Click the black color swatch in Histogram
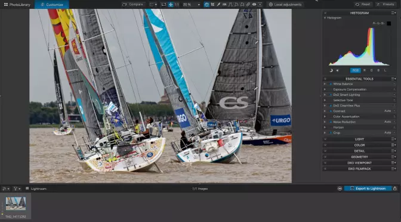This screenshot has width=401, height=222. click(388, 23)
